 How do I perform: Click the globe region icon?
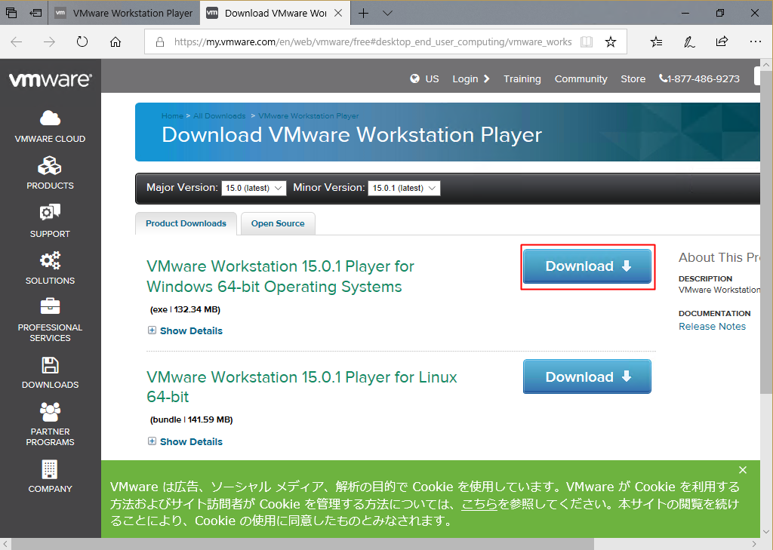coord(415,78)
